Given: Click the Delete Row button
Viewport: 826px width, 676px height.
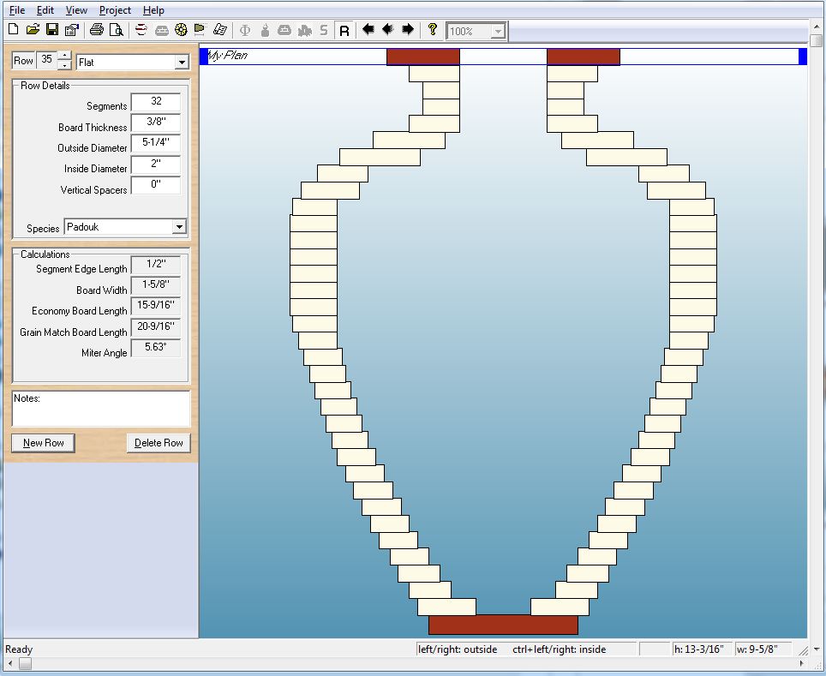Looking at the screenshot, I should point(159,443).
